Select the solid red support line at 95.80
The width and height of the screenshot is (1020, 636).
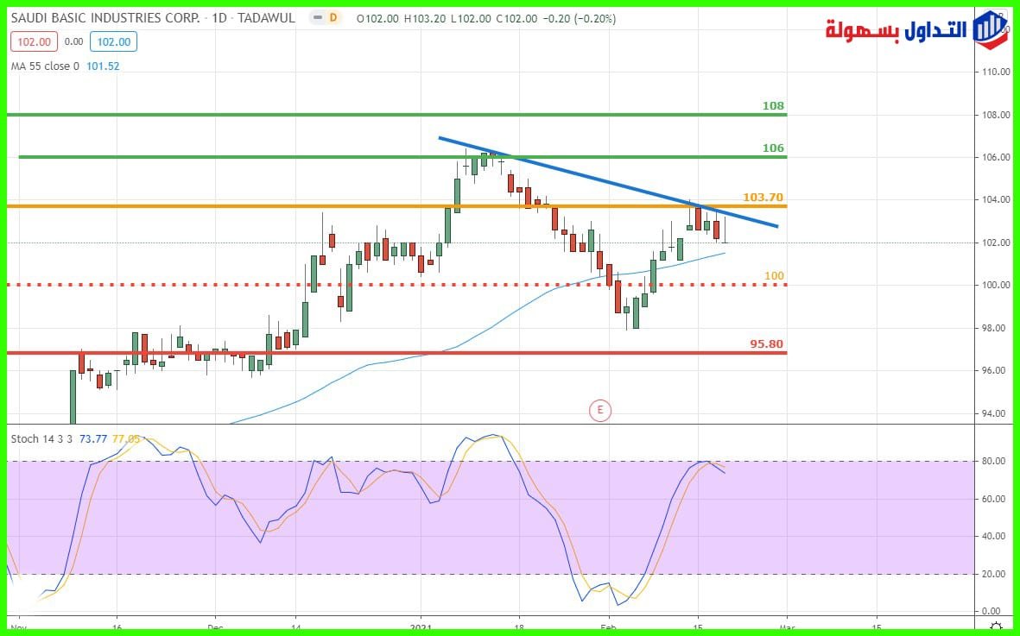[396, 354]
